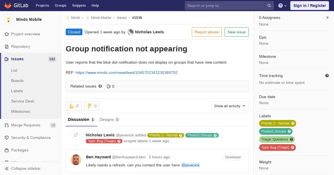Image resolution: width=334 pixels, height=175 pixels.
Task: Click the Product::Groups sidebar label
Action: click(276, 131)
